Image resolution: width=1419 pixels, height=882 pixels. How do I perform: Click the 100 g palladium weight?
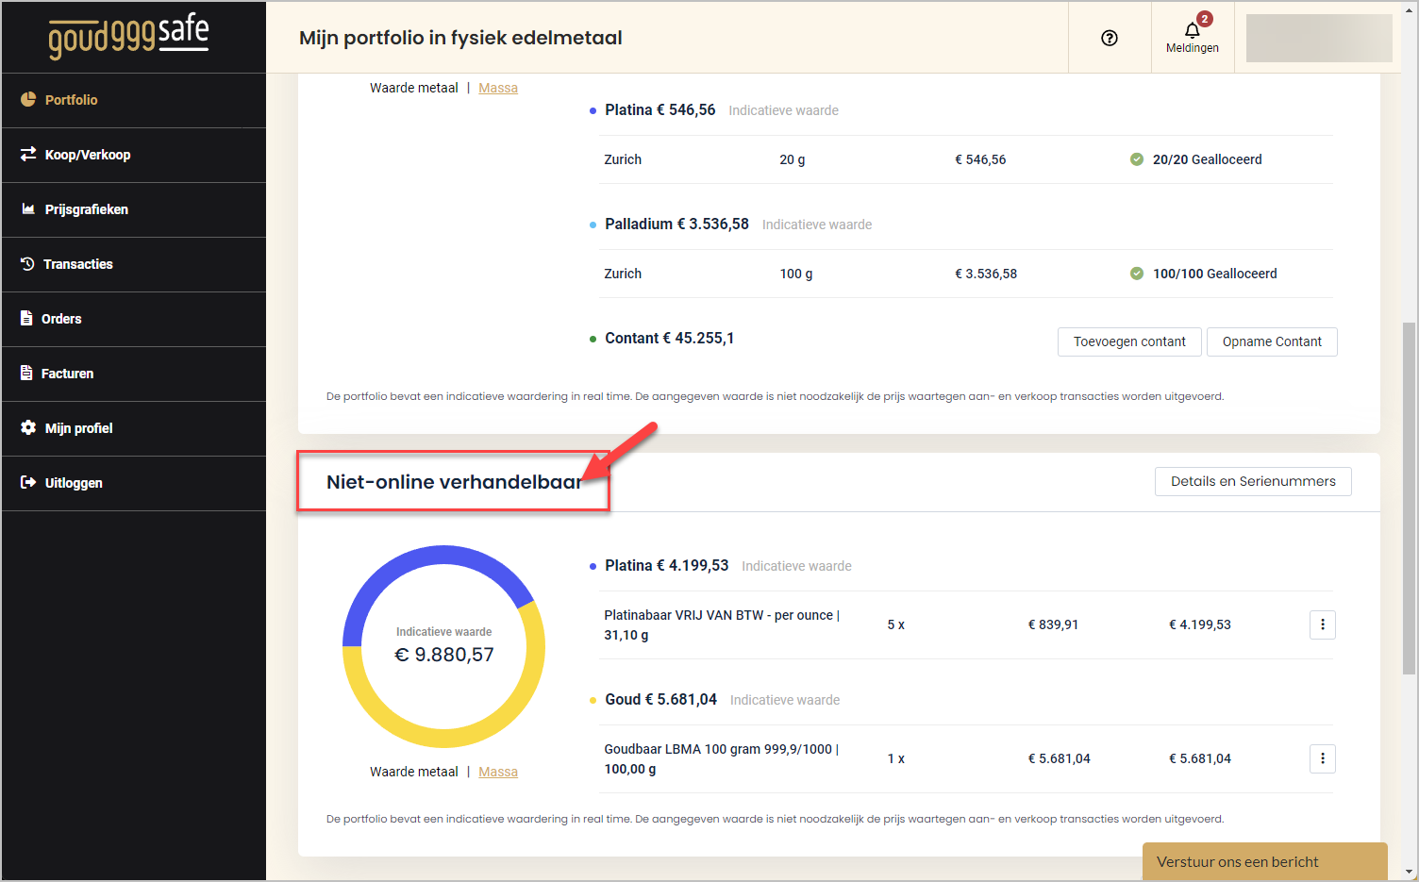point(796,274)
